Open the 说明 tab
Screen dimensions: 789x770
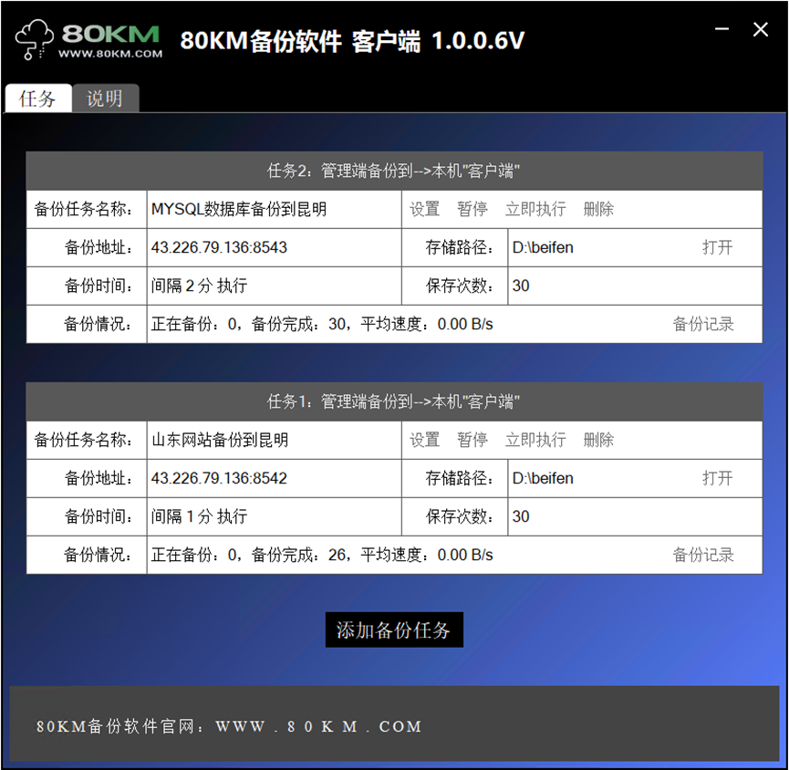point(105,99)
